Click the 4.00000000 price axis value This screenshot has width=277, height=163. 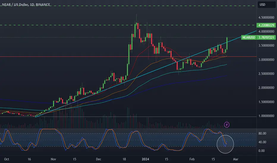pos(266,31)
